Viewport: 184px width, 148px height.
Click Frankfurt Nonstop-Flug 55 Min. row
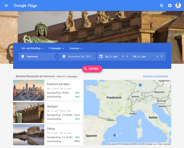(63, 93)
